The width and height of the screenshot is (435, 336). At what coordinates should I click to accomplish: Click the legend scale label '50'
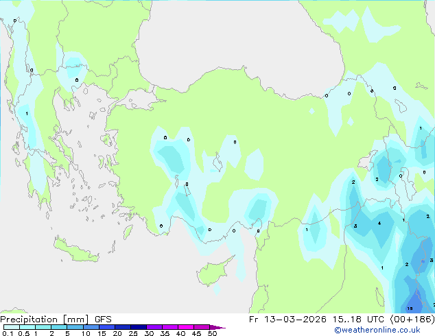point(212,333)
